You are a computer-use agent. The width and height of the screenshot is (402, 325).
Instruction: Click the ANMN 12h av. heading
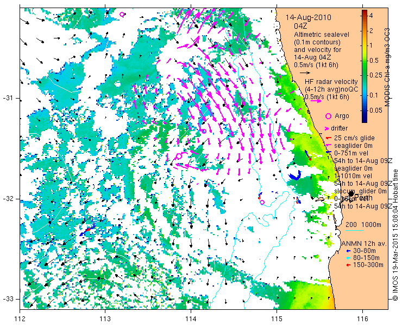(x=365, y=243)
